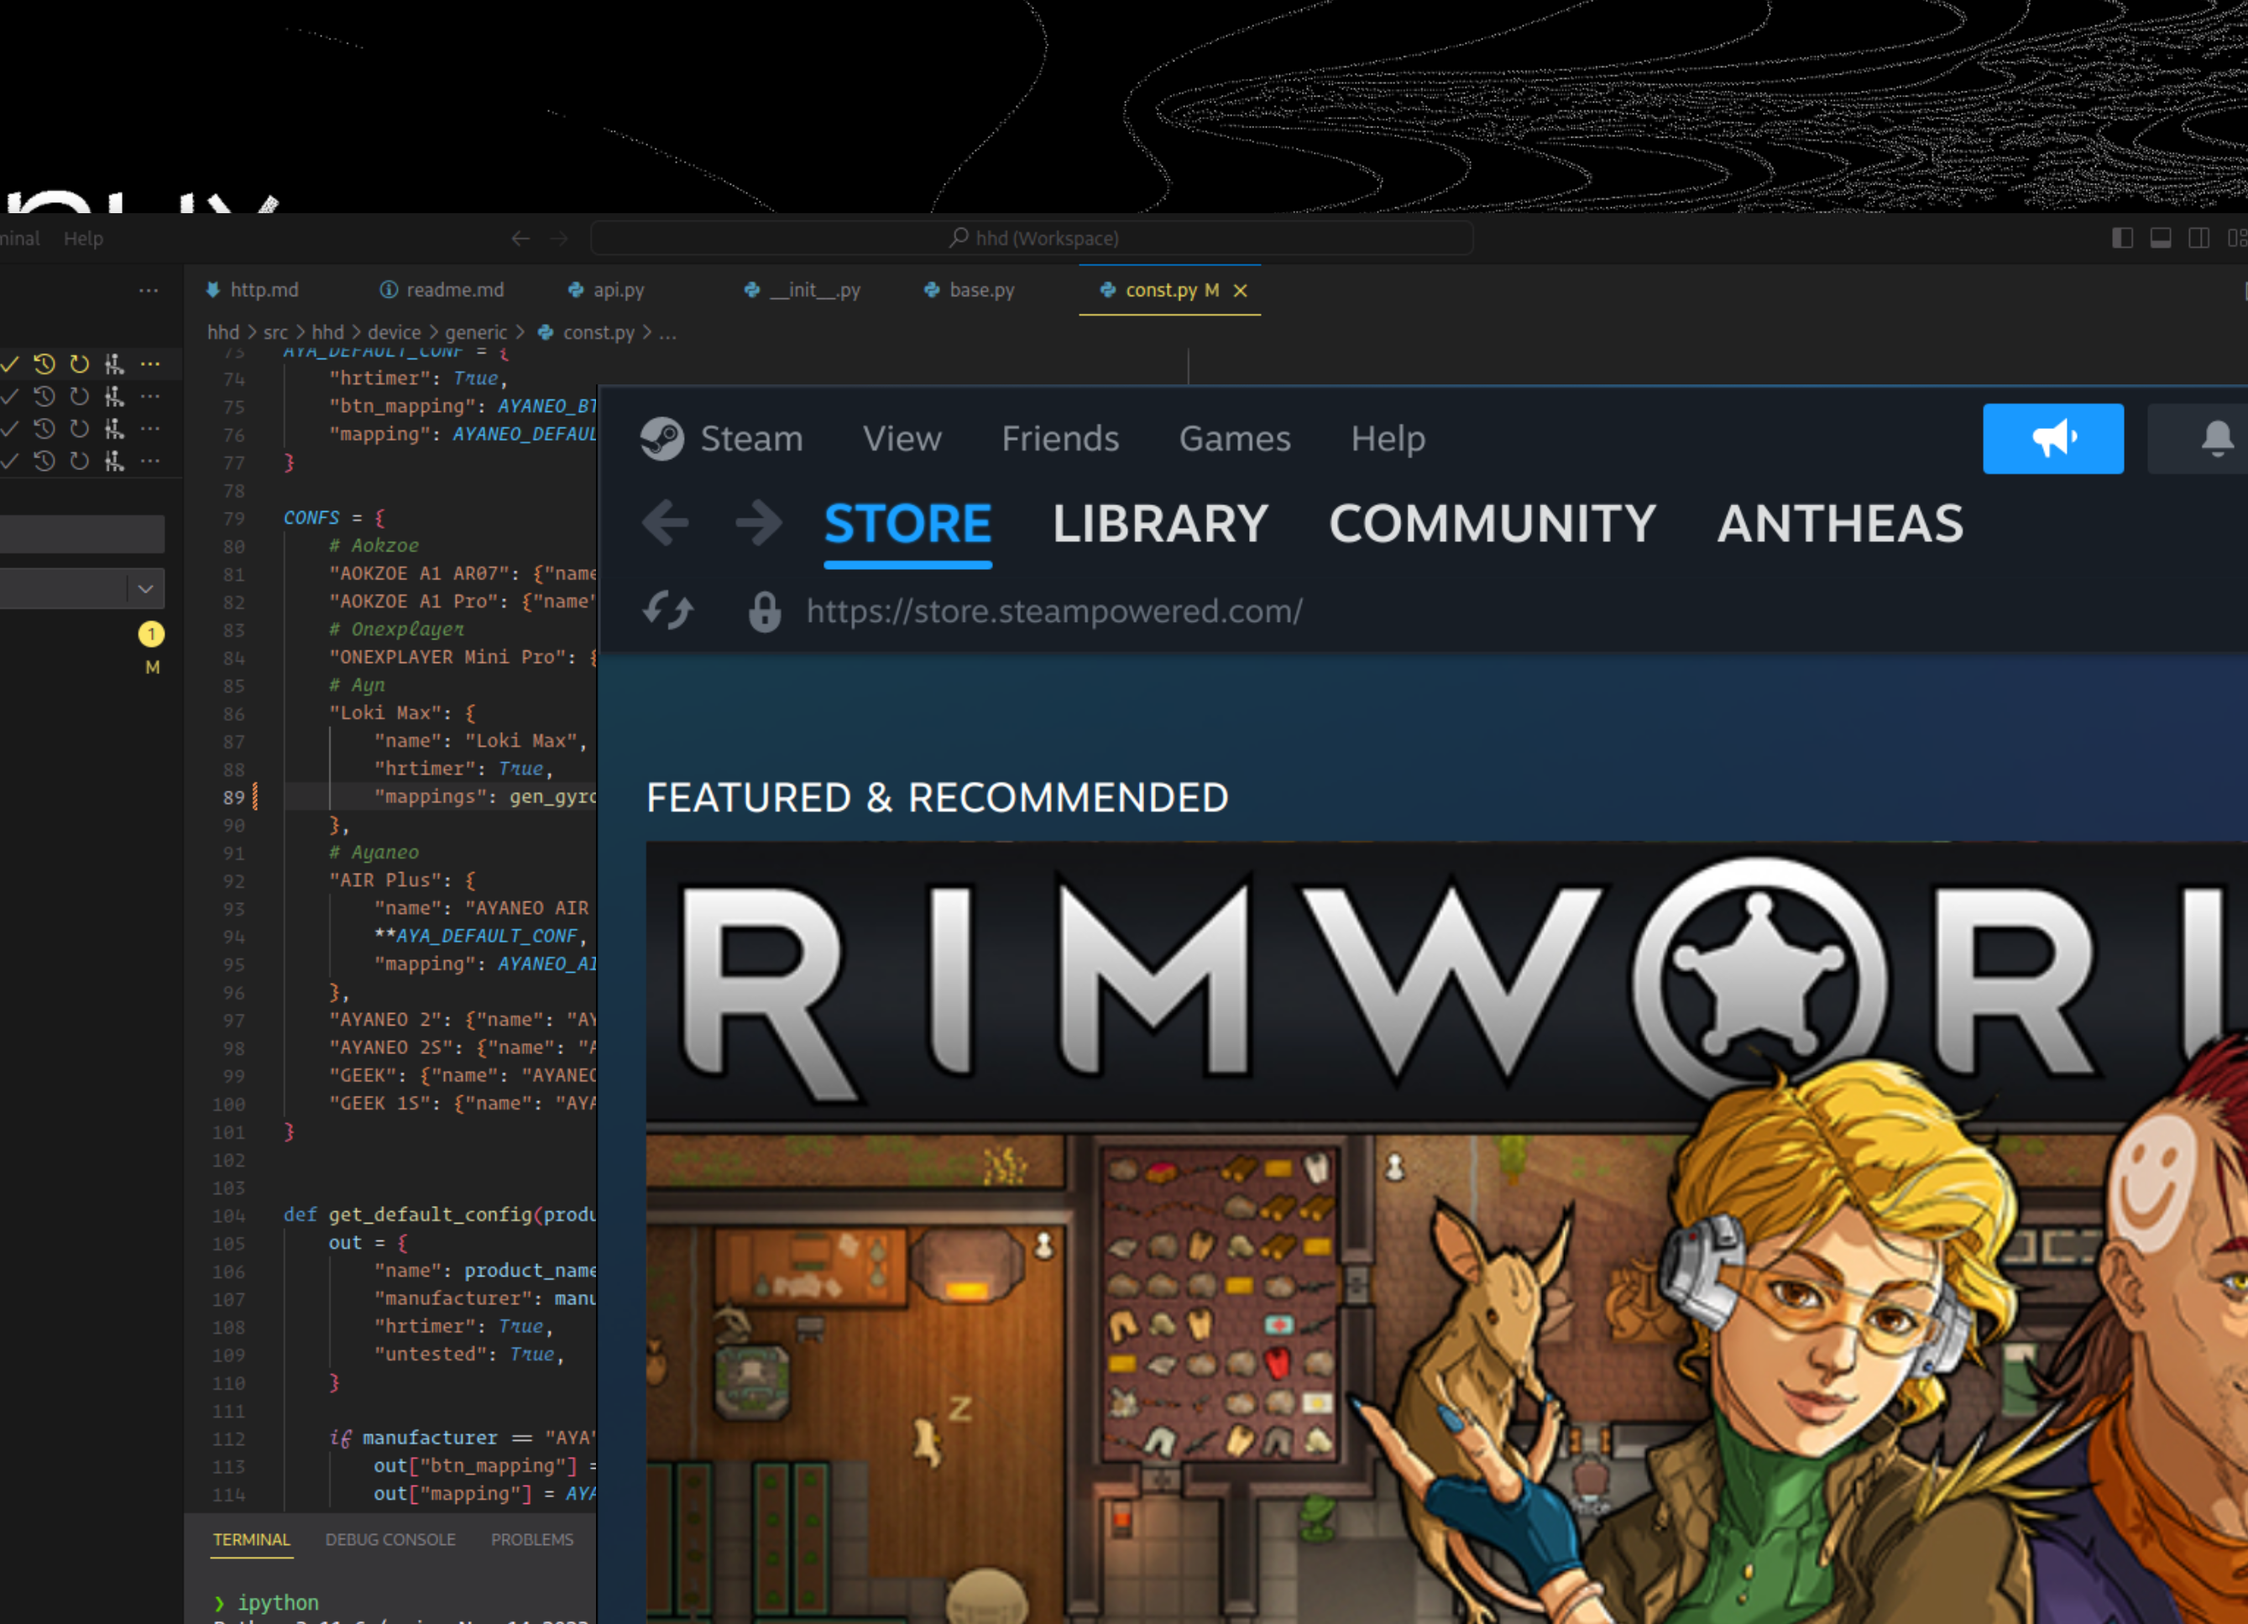Click the Steam logo icon
This screenshot has height=1624, width=2248.
click(661, 438)
